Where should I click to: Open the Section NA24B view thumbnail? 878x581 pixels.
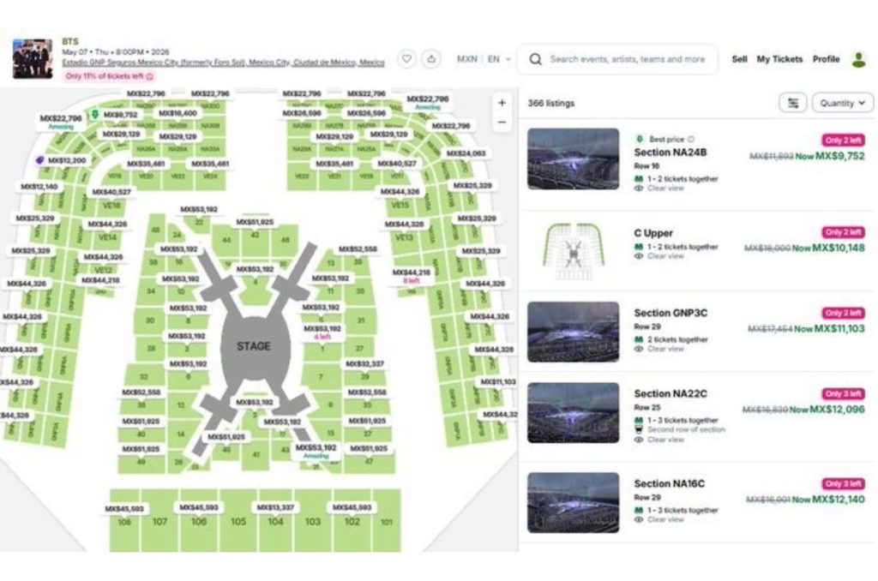click(573, 159)
